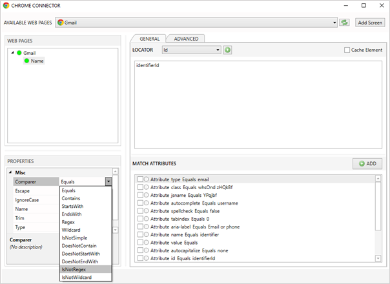This screenshot has height=284, width=390.
Task: Select the Trim property row
Action: coord(36,218)
